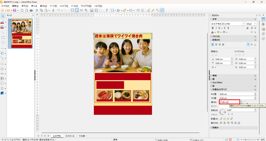Select the Symbol Shapes smiley tool
266x141 pixels.
2,69
